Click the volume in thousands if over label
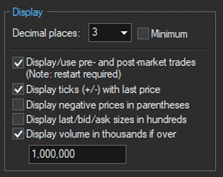This screenshot has width=223, height=177. pyautogui.click(x=101, y=134)
